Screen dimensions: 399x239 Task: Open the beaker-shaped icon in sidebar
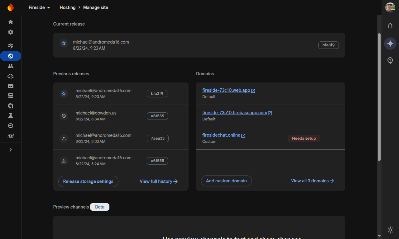pos(11,116)
